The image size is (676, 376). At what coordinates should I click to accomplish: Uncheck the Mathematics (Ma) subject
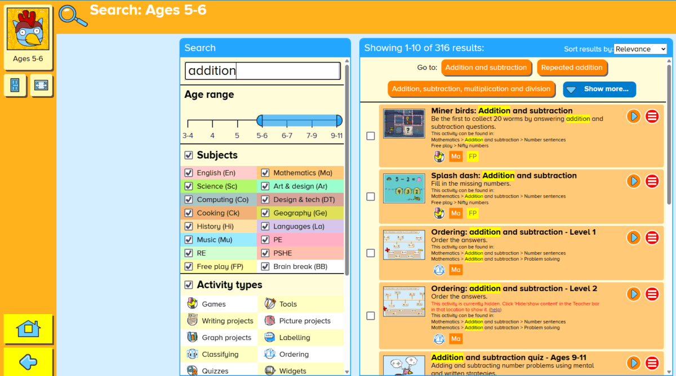(265, 172)
